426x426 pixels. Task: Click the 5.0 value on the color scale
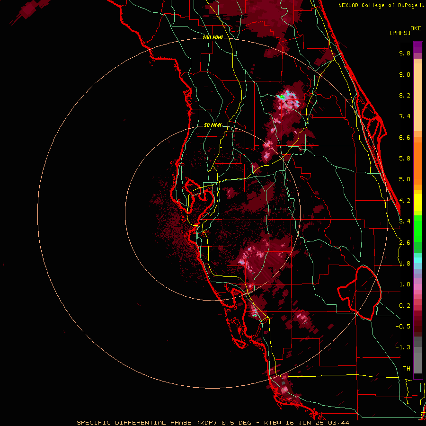405,179
